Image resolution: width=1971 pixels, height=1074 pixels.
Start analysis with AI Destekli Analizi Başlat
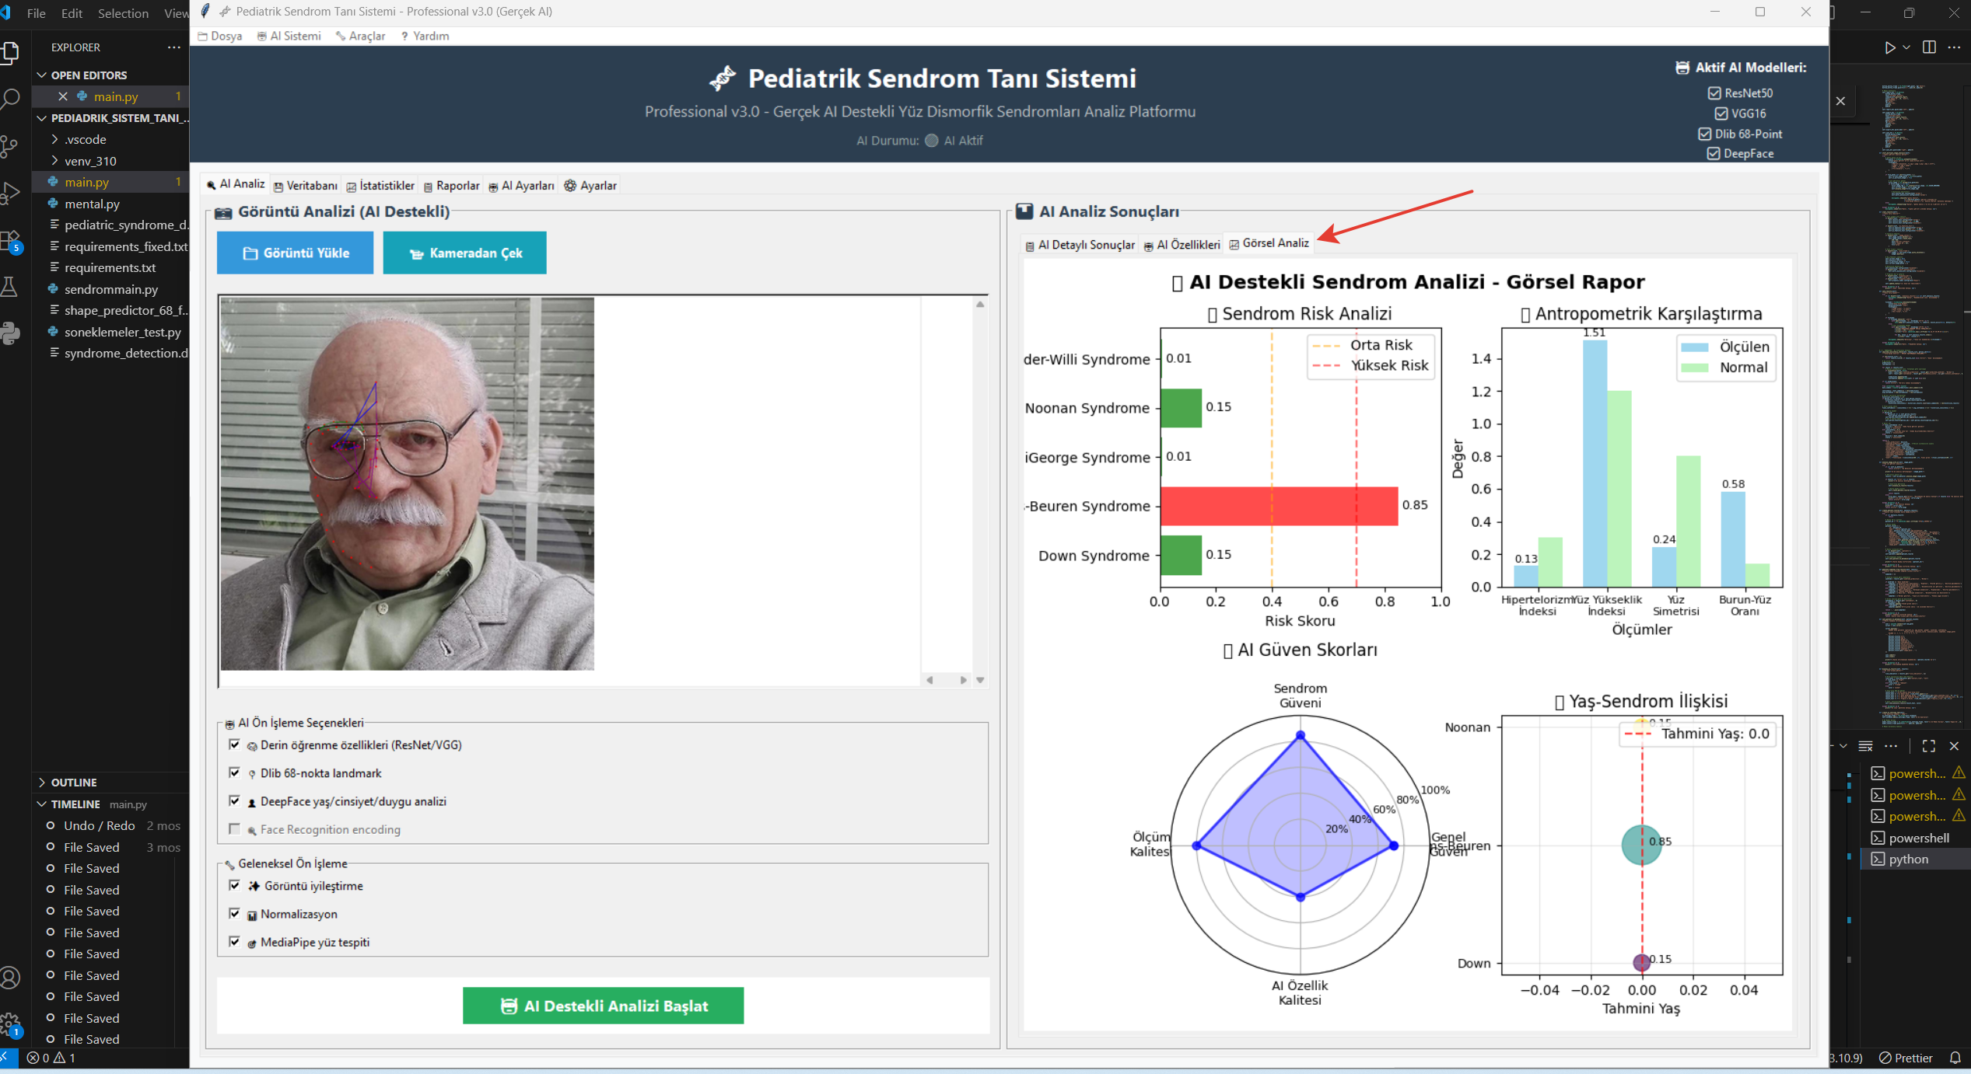(x=603, y=1006)
